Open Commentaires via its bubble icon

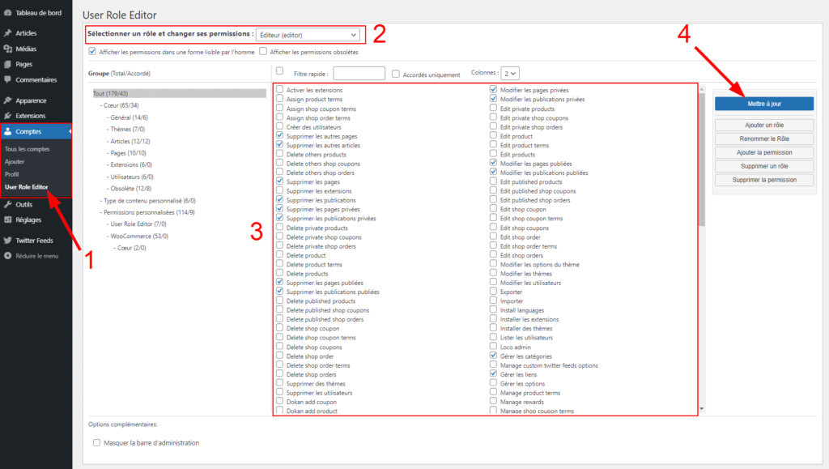click(7, 80)
